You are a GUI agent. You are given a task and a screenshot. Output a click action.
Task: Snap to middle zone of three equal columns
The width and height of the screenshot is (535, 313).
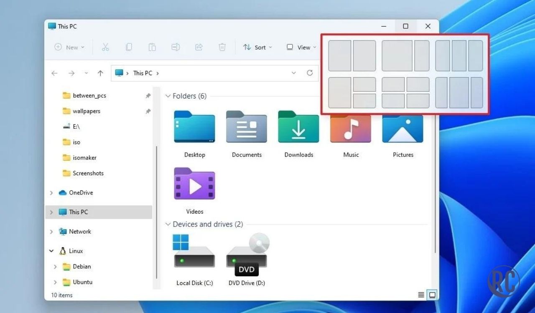[x=459, y=56]
